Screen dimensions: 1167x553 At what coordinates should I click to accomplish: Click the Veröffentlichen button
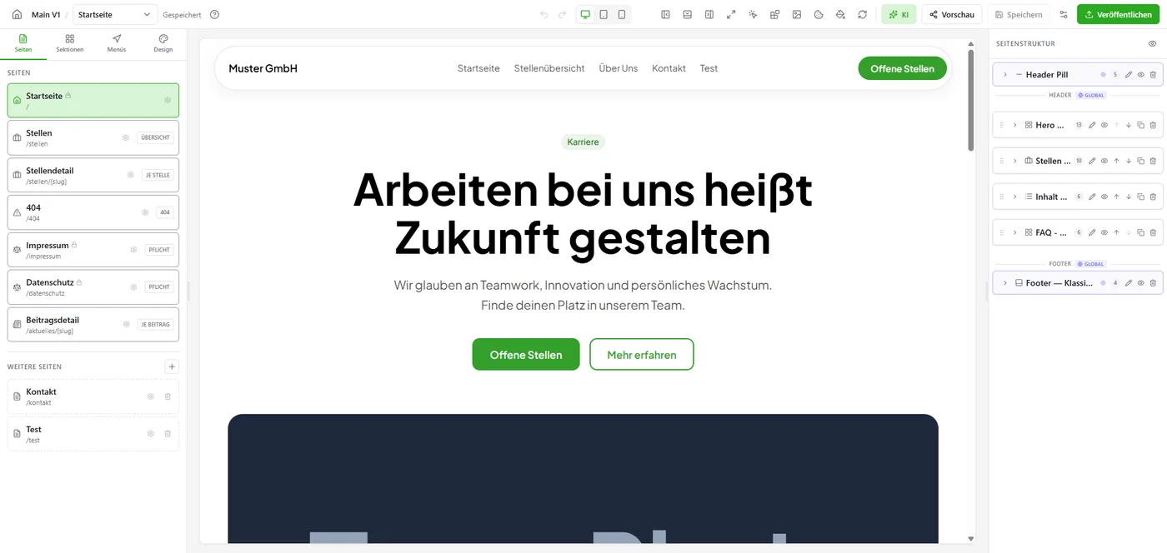(1118, 14)
